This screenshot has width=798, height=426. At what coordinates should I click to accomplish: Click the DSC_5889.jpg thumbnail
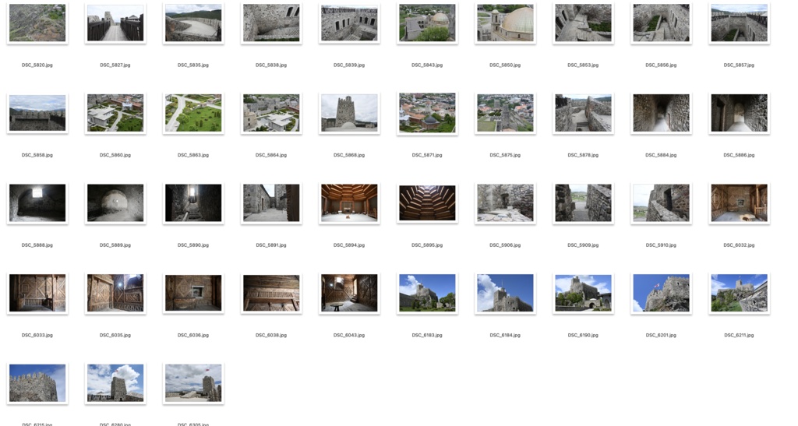coord(115,202)
